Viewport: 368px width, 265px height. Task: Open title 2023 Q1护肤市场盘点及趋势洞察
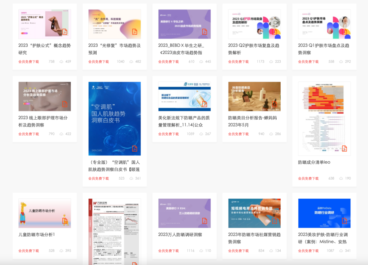tap(324, 49)
